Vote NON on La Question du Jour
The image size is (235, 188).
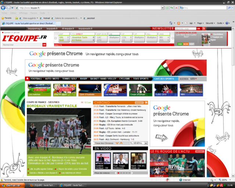[185, 44]
